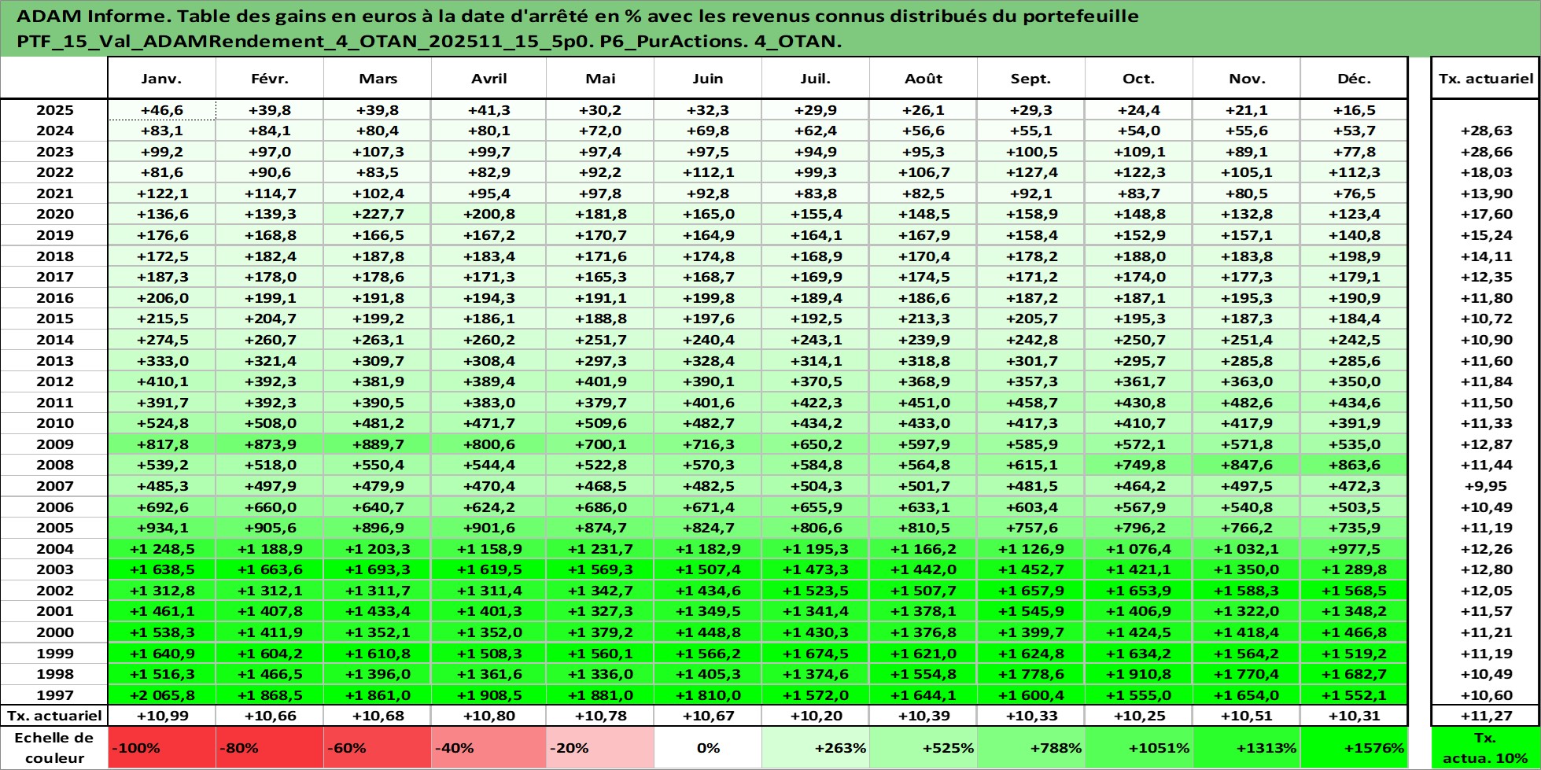Select the +127,4 cell for Sept. 2022
Viewport: 1541px width, 770px height.
tap(1031, 172)
